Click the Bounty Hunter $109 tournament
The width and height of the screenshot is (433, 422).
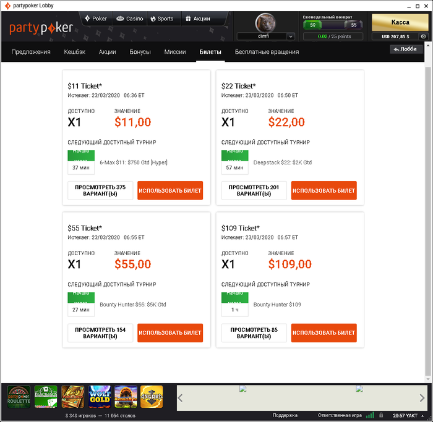(x=277, y=305)
